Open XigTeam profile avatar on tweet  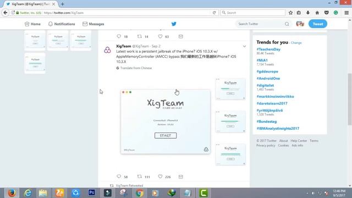click(x=107, y=50)
